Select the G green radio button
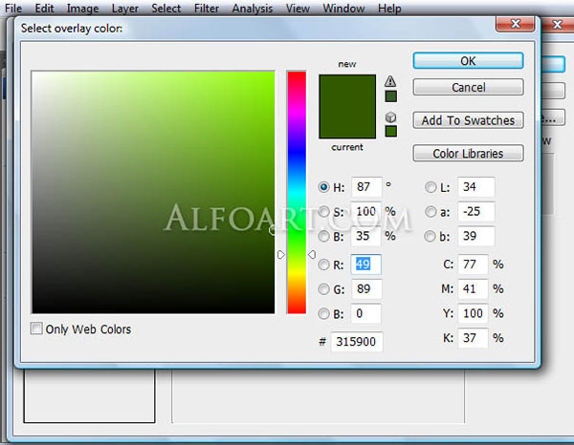The image size is (574, 445). point(323,289)
